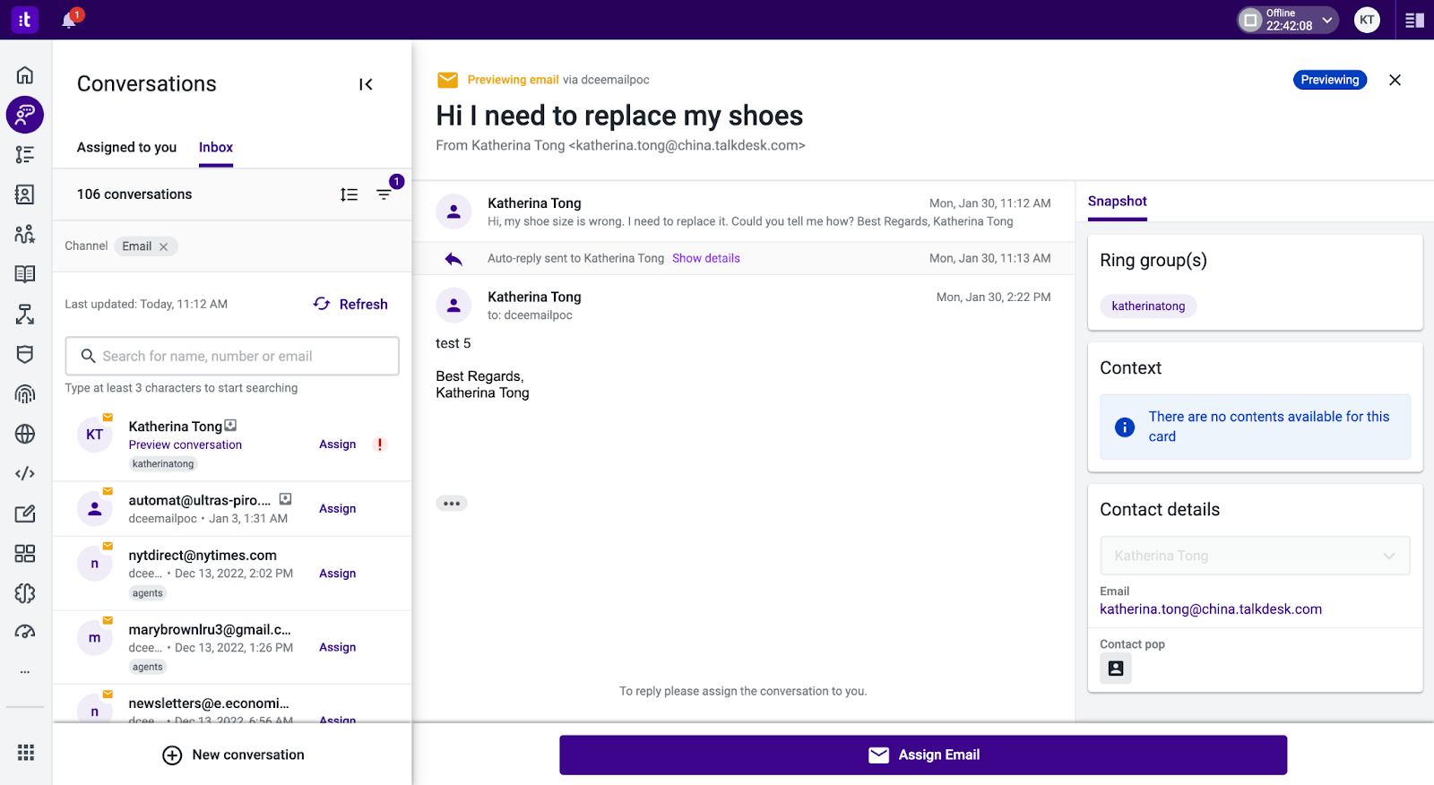Close the email preview
1434x785 pixels.
[1395, 80]
